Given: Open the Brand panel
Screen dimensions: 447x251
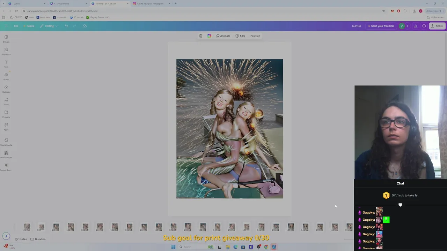Looking at the screenshot, I should tap(6, 76).
